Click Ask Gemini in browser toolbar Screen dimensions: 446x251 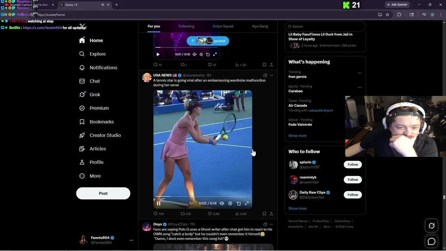coord(397,5)
